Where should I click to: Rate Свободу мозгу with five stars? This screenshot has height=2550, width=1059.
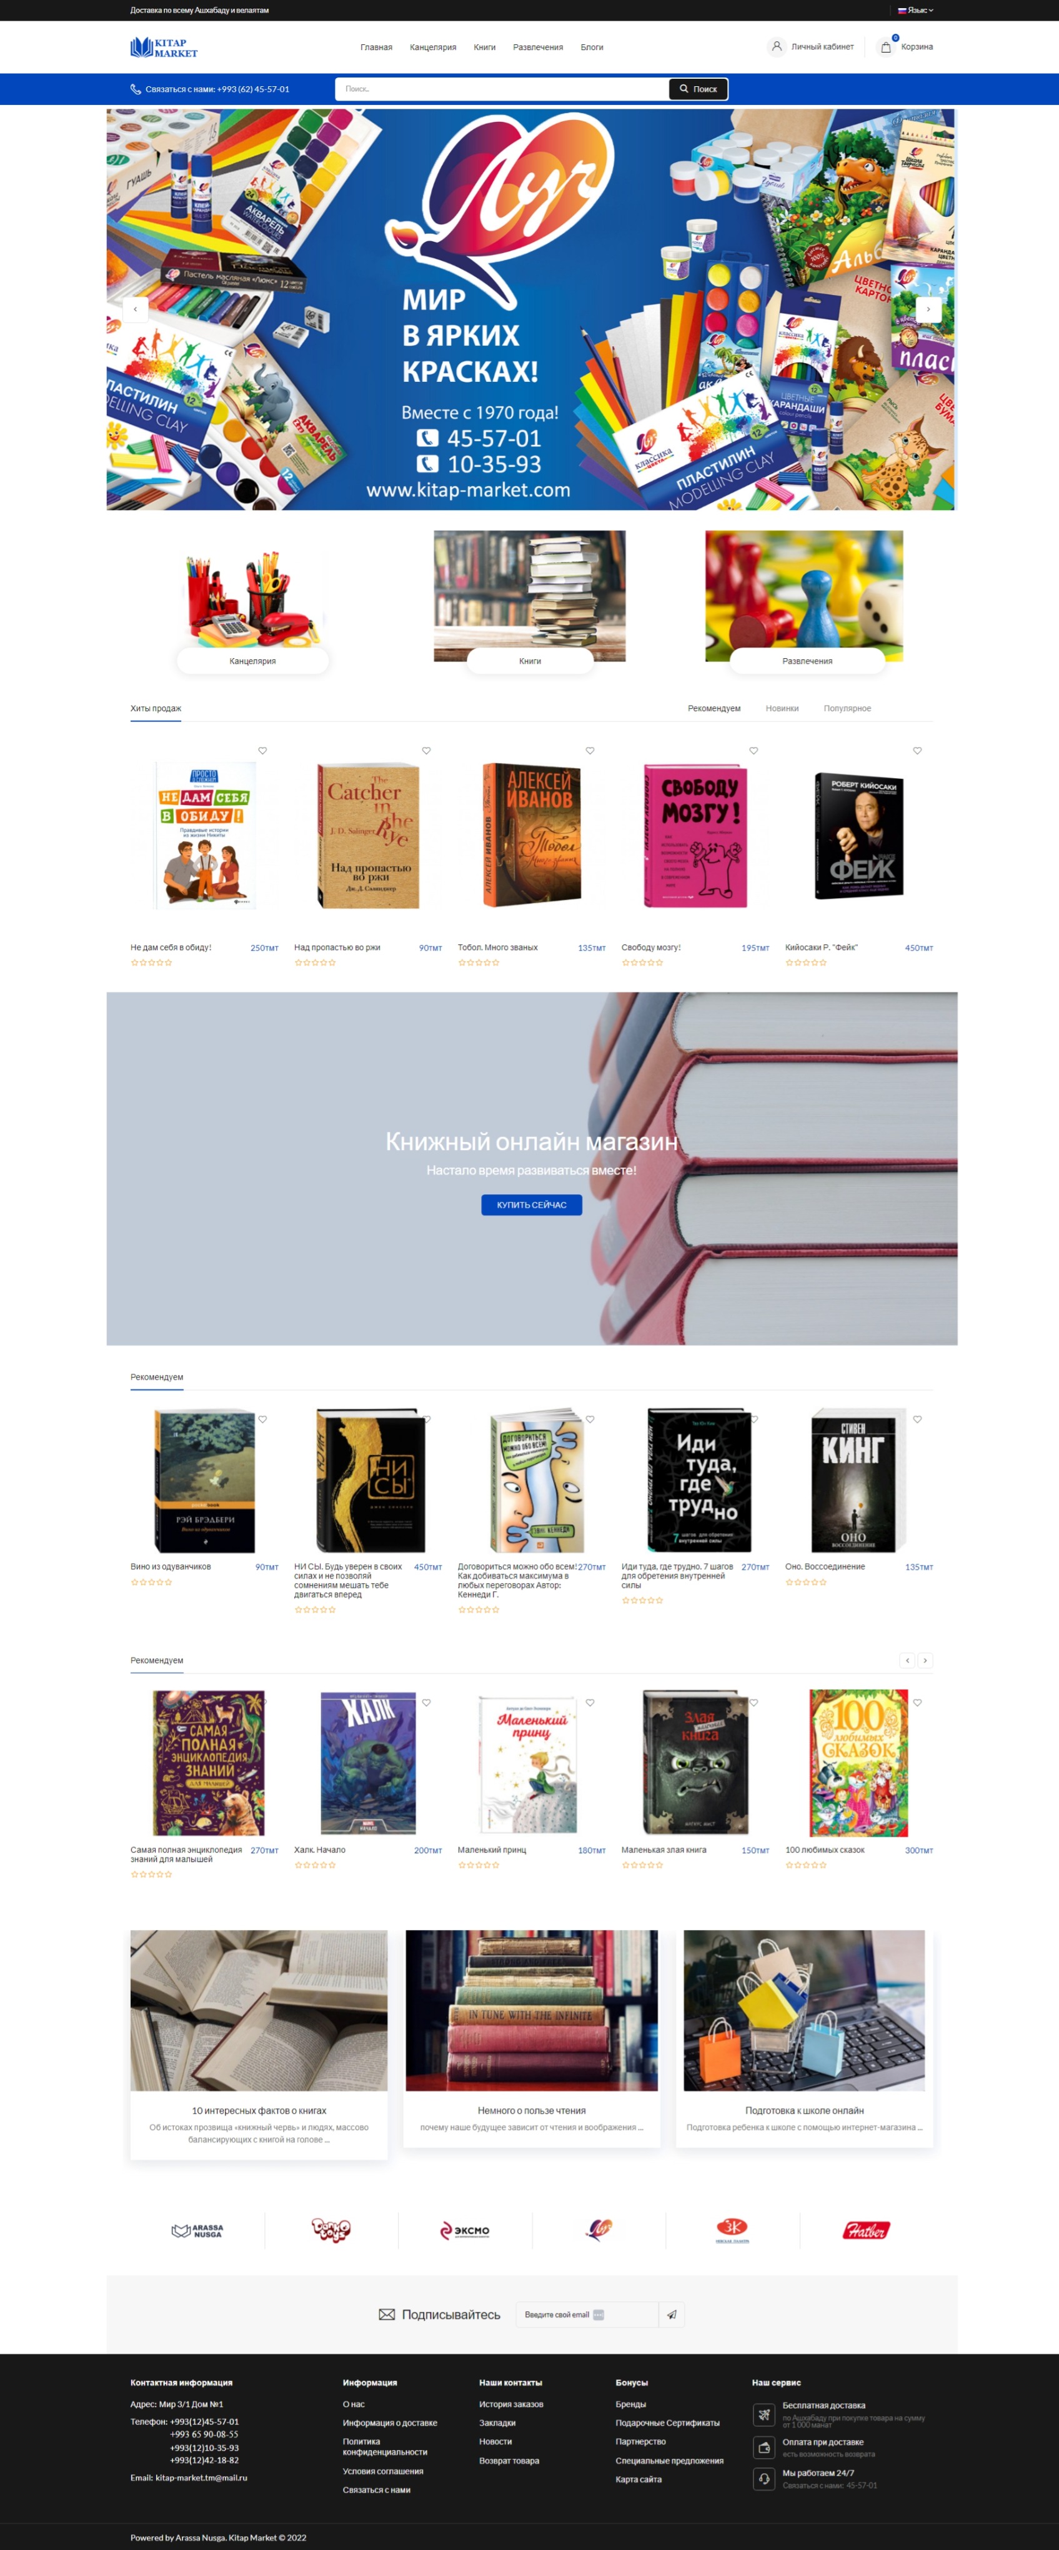(659, 963)
